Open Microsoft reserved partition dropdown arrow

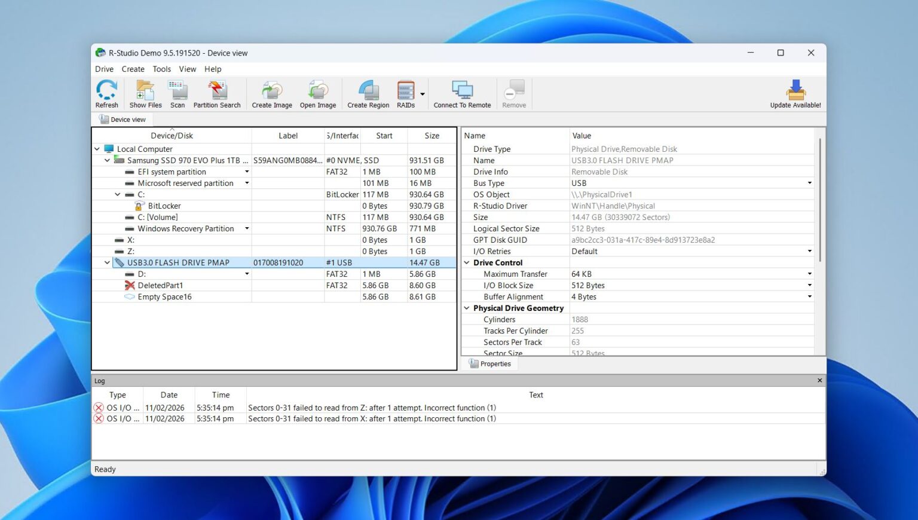pos(247,183)
